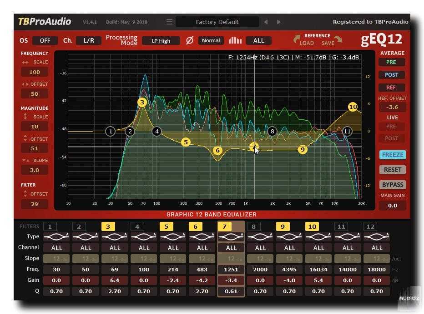The image size is (424, 314).
Task: Disable filter band 9
Action: pyautogui.click(x=283, y=226)
